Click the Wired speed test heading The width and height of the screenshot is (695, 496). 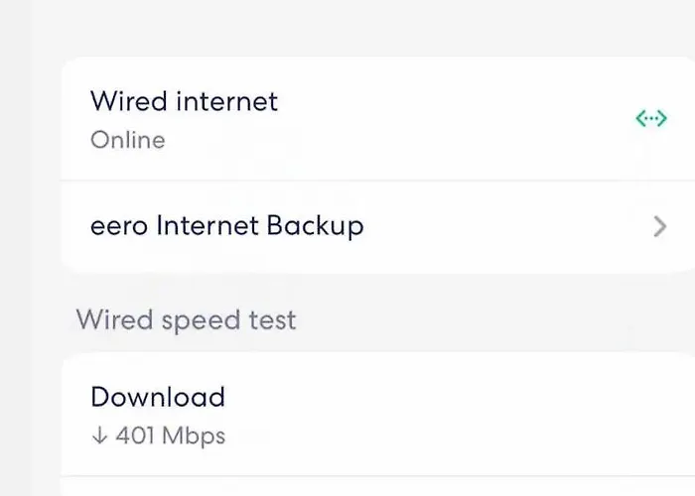(x=186, y=320)
